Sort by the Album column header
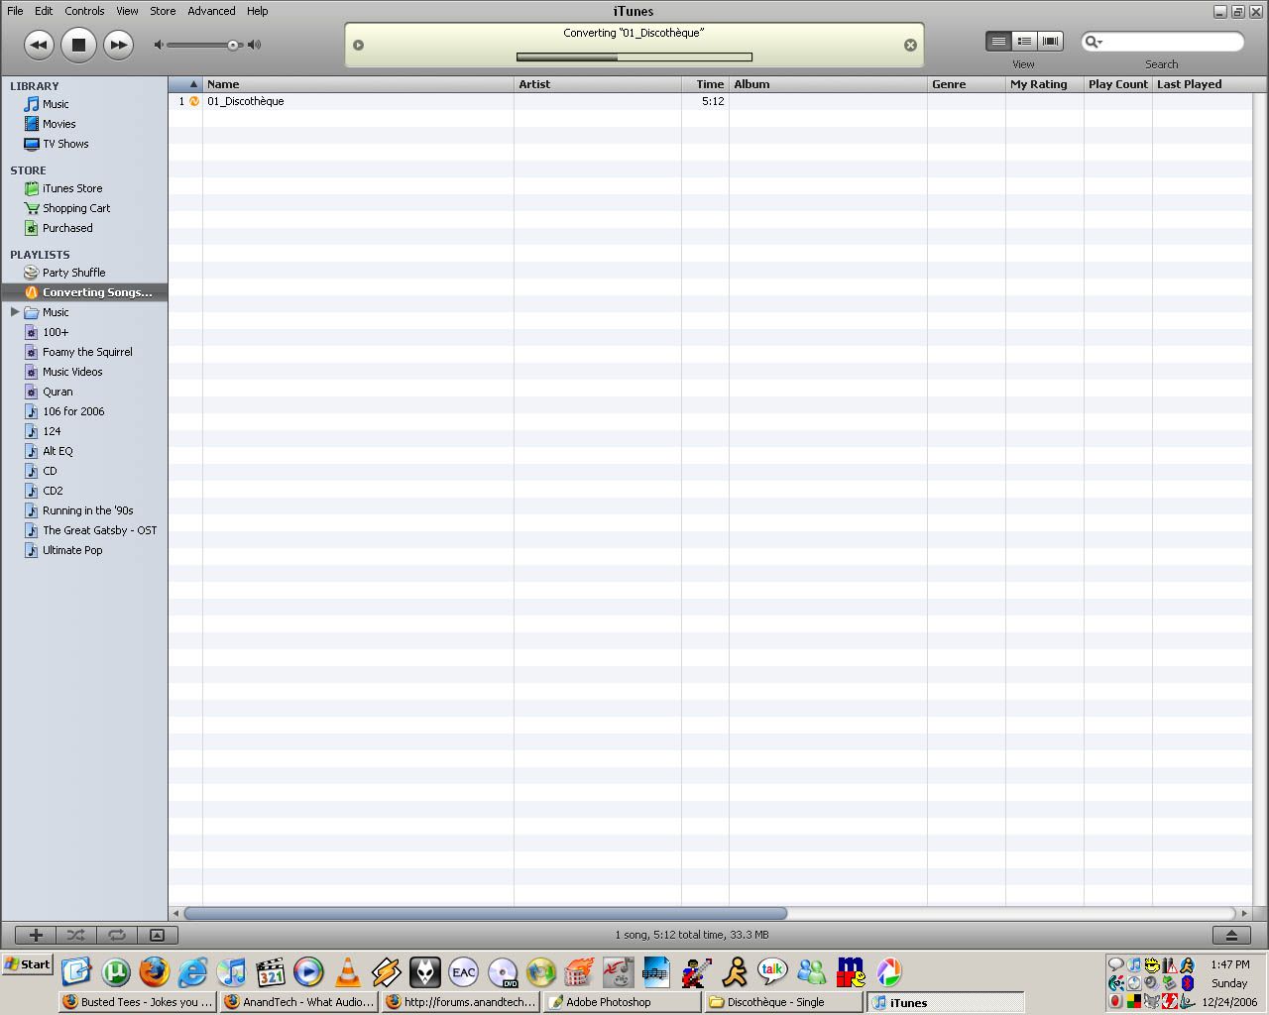The image size is (1269, 1015). click(x=828, y=84)
